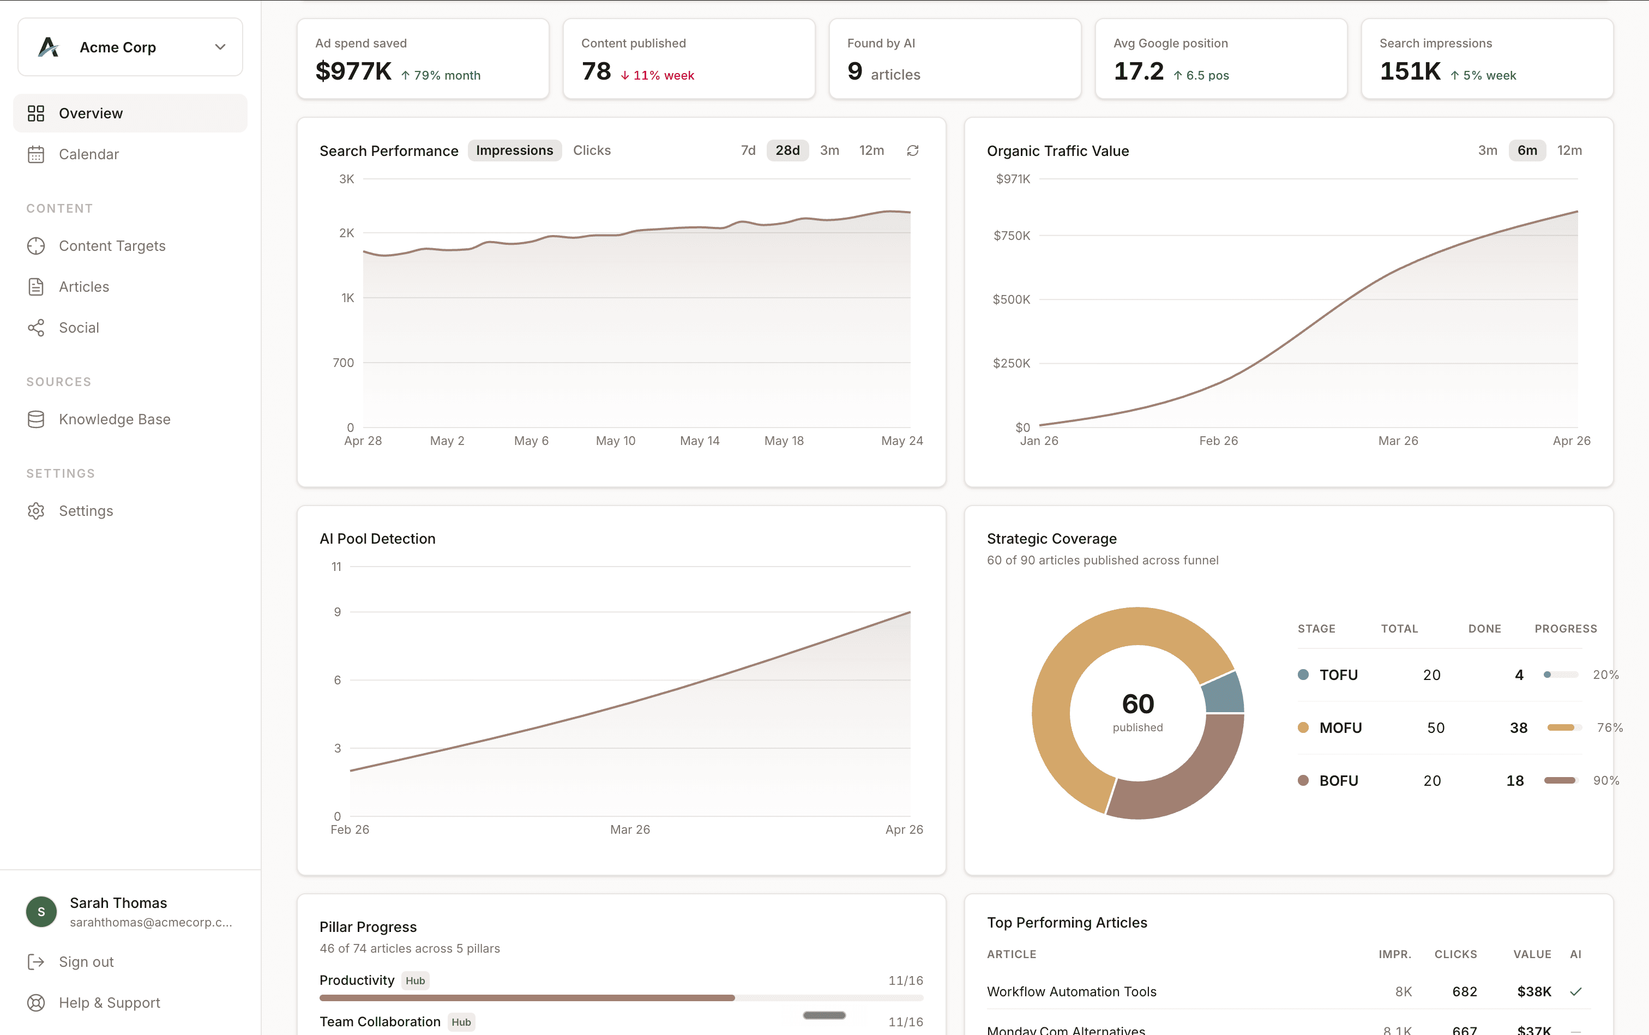Click the 60 published donut center
Viewport: 1649px width, 1035px height.
click(1138, 712)
